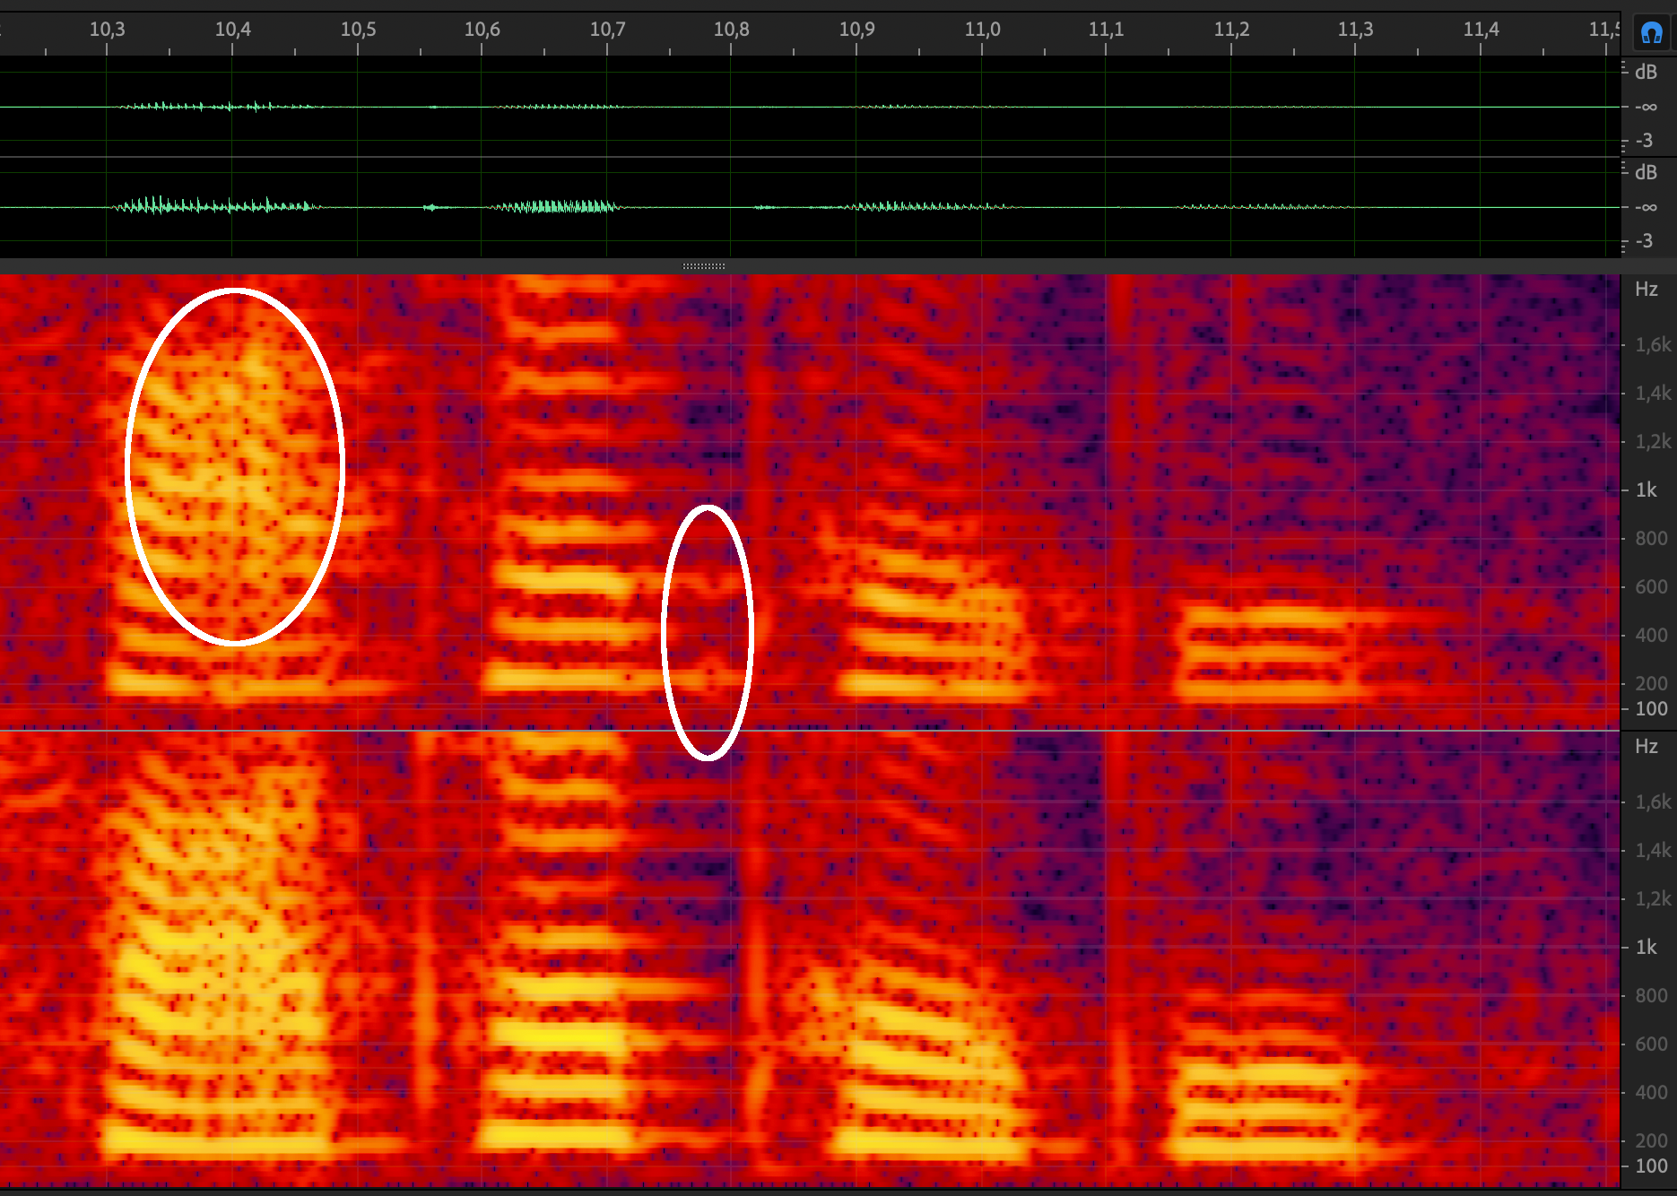Click the lower spectrogram Hz scale label
Viewport: 1677px width, 1196px height.
1646,746
